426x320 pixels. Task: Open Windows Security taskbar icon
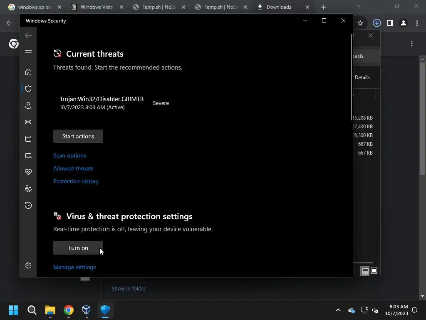point(105,310)
